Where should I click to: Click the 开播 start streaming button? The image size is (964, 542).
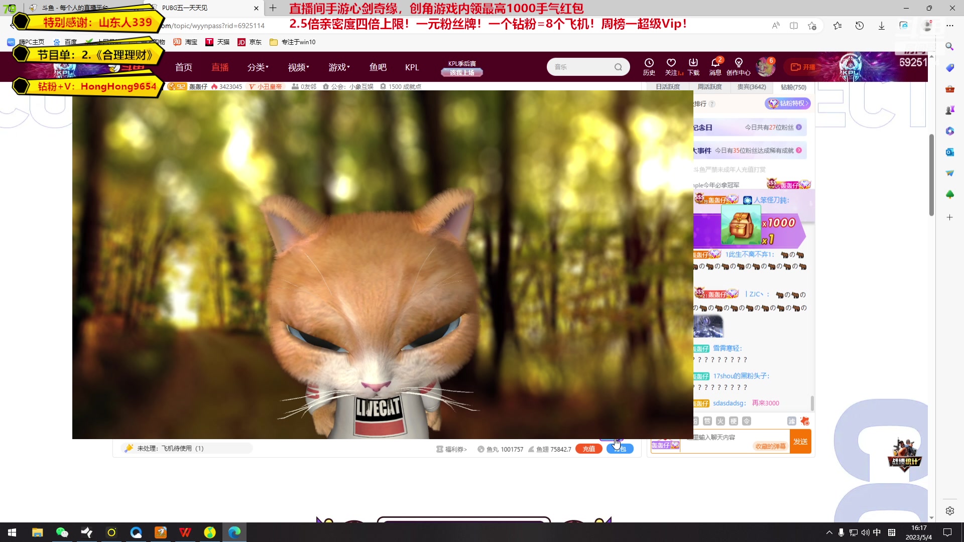click(803, 67)
